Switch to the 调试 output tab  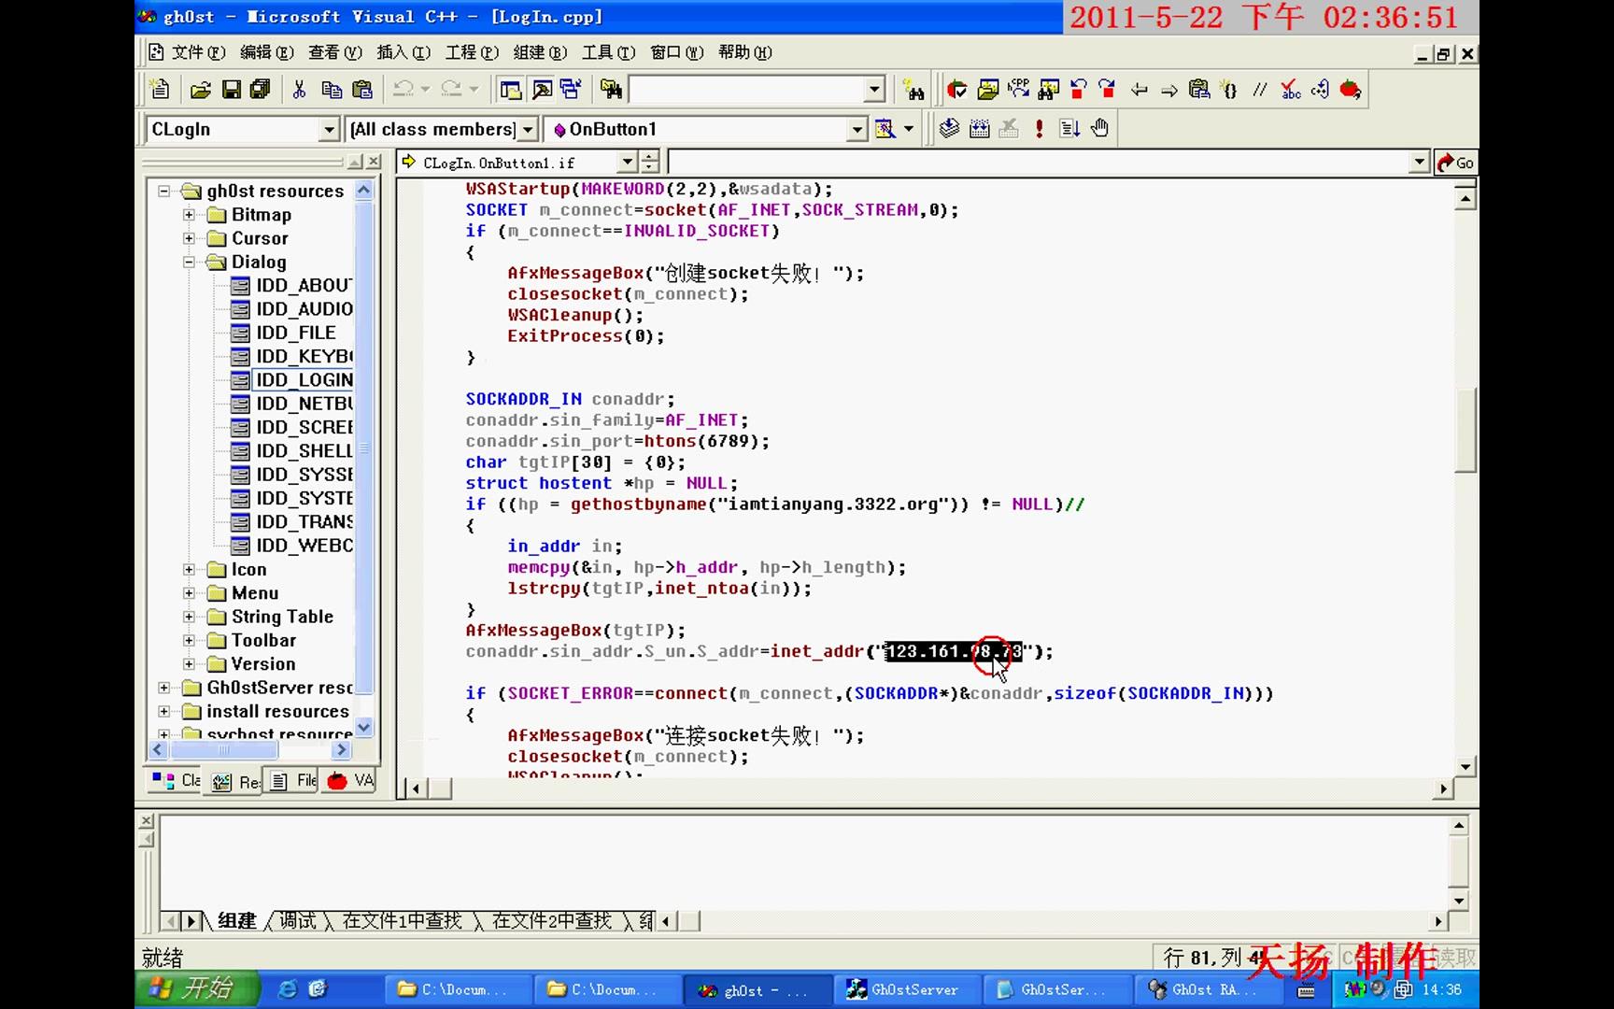tap(298, 921)
